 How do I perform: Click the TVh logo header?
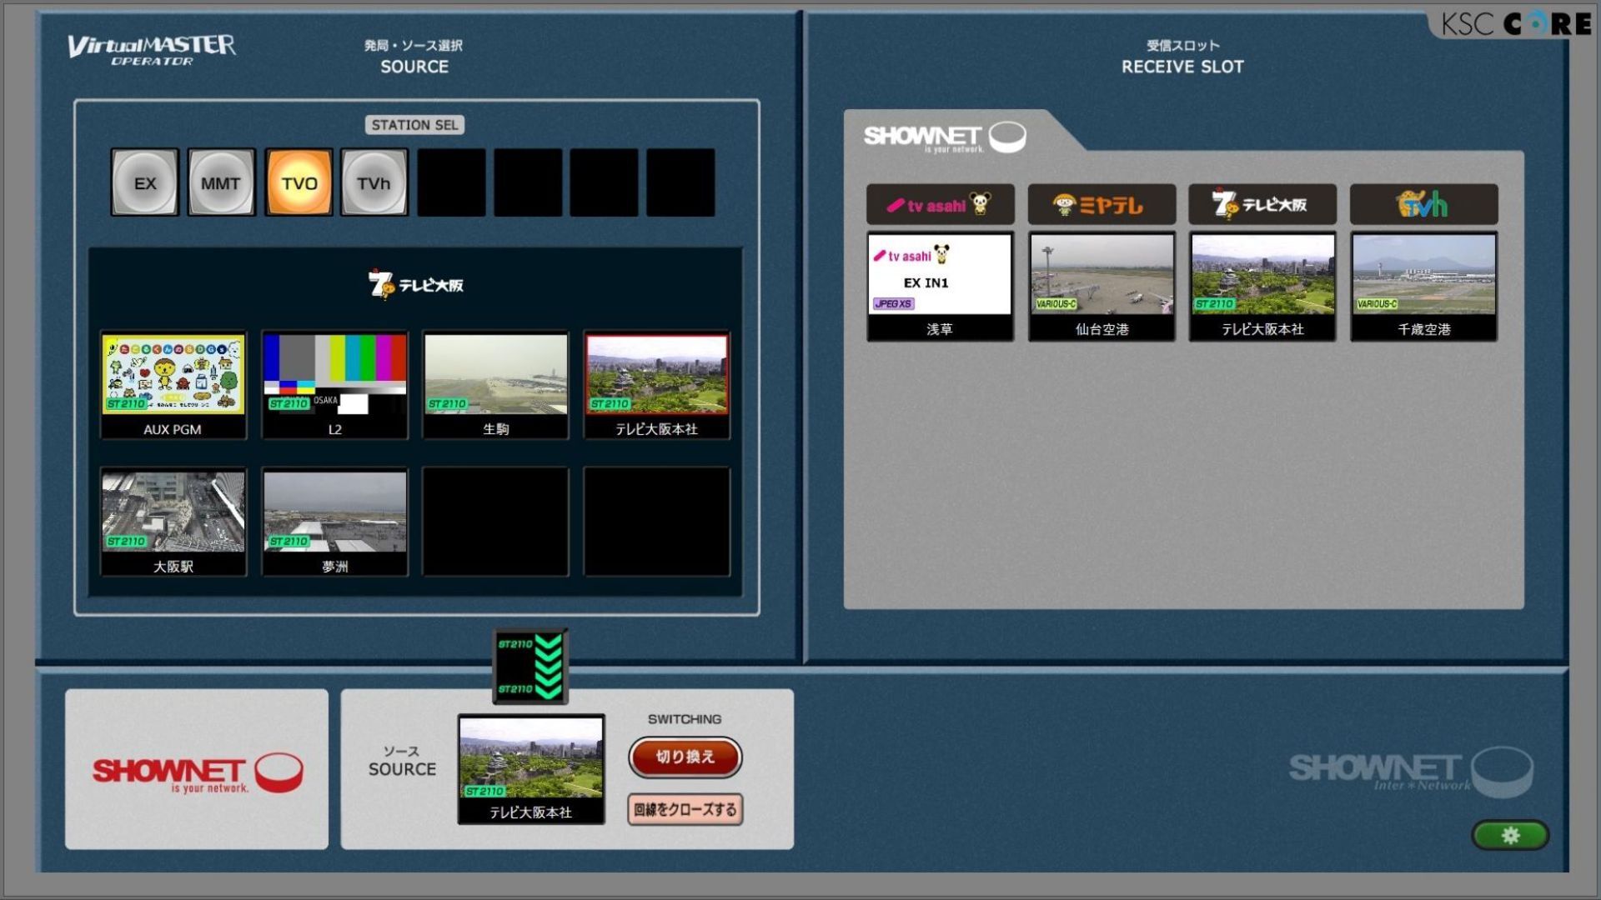coord(1424,204)
